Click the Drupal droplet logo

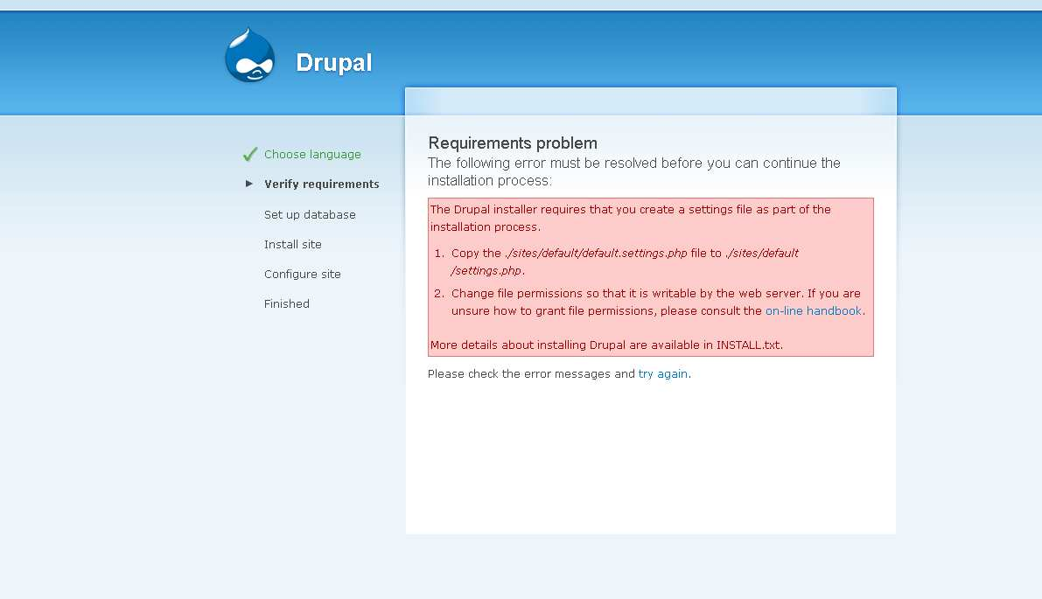pyautogui.click(x=250, y=55)
